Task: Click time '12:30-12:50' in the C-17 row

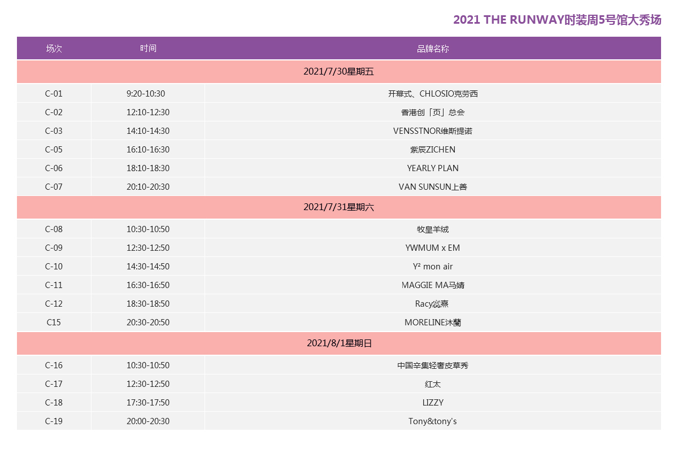Action: 148,384
